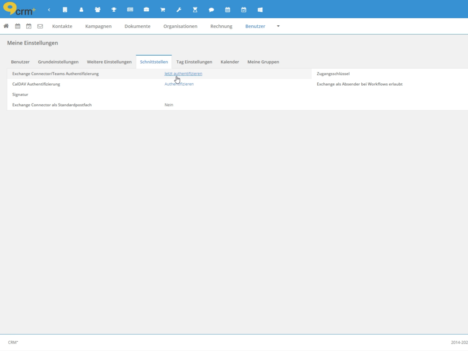Open the trophy icon module

pos(114,10)
